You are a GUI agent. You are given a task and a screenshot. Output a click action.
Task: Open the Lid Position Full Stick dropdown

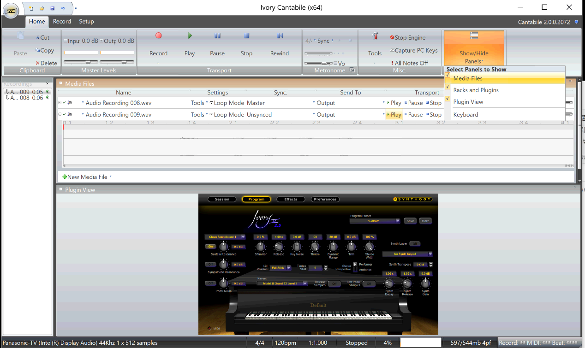click(281, 268)
